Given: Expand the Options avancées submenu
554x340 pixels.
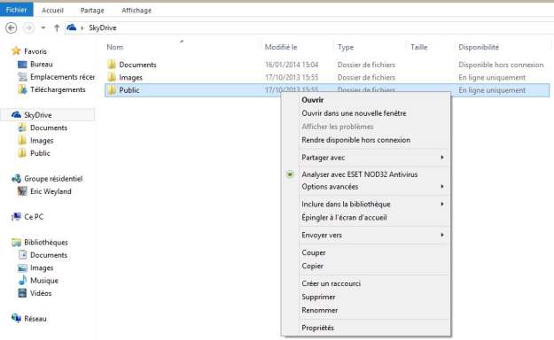Looking at the screenshot, I should point(366,187).
